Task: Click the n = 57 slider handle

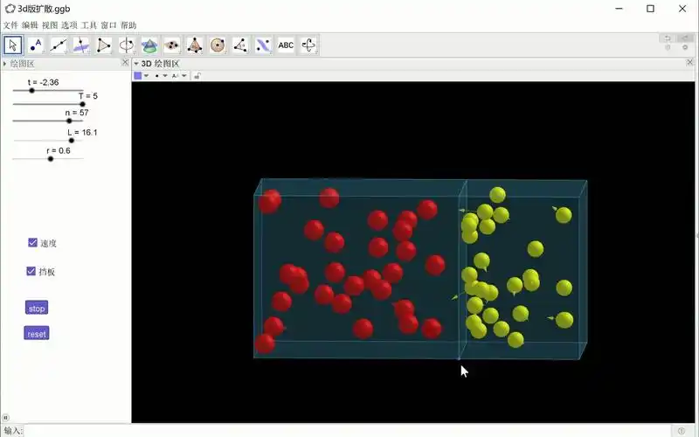Action: point(69,121)
